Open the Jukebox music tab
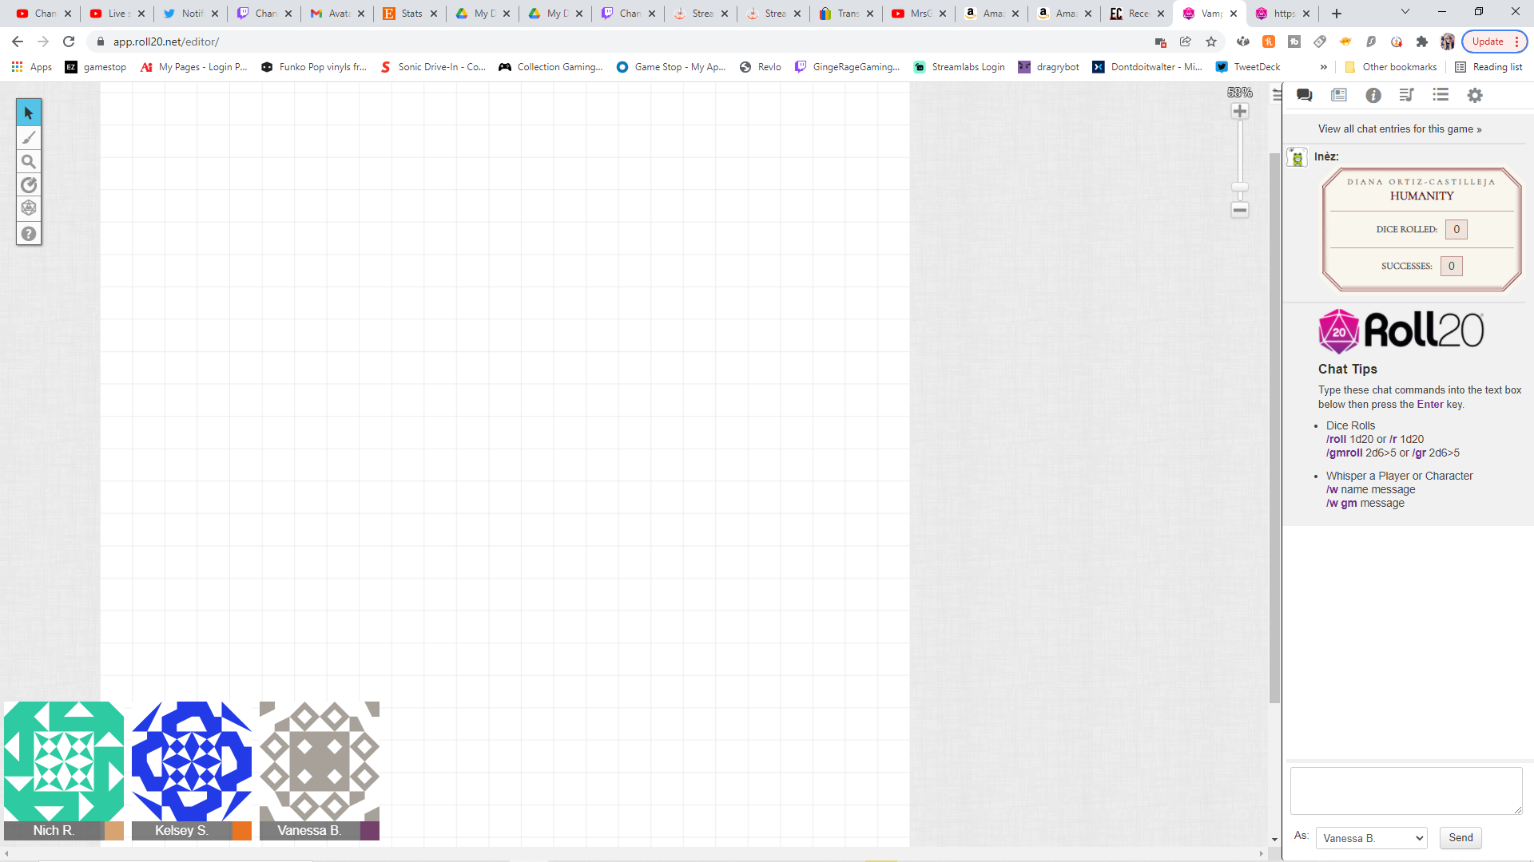 click(x=1407, y=95)
